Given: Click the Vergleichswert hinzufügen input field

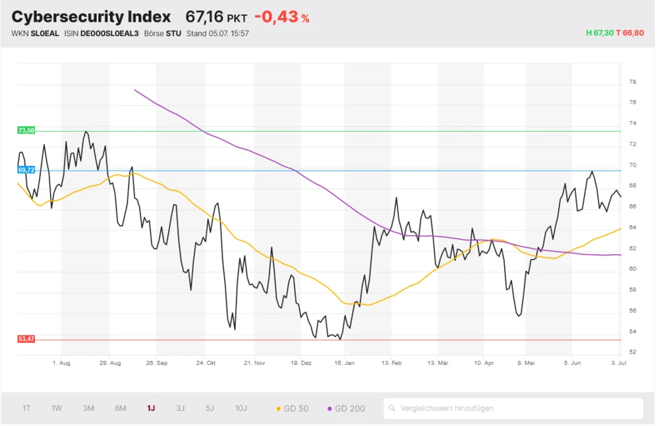Looking at the screenshot, I should [514, 408].
